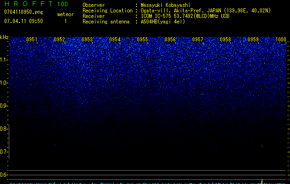Click the 0.9 frequency axis label
Image resolution: width=290 pixels, height=184 pixels.
point(4,106)
